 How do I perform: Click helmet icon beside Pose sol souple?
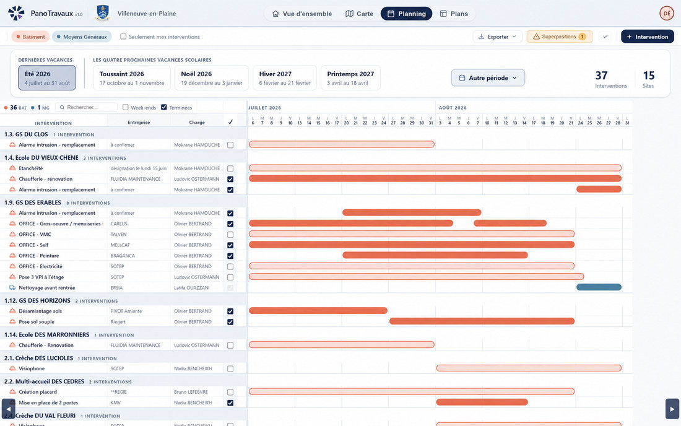tap(12, 322)
